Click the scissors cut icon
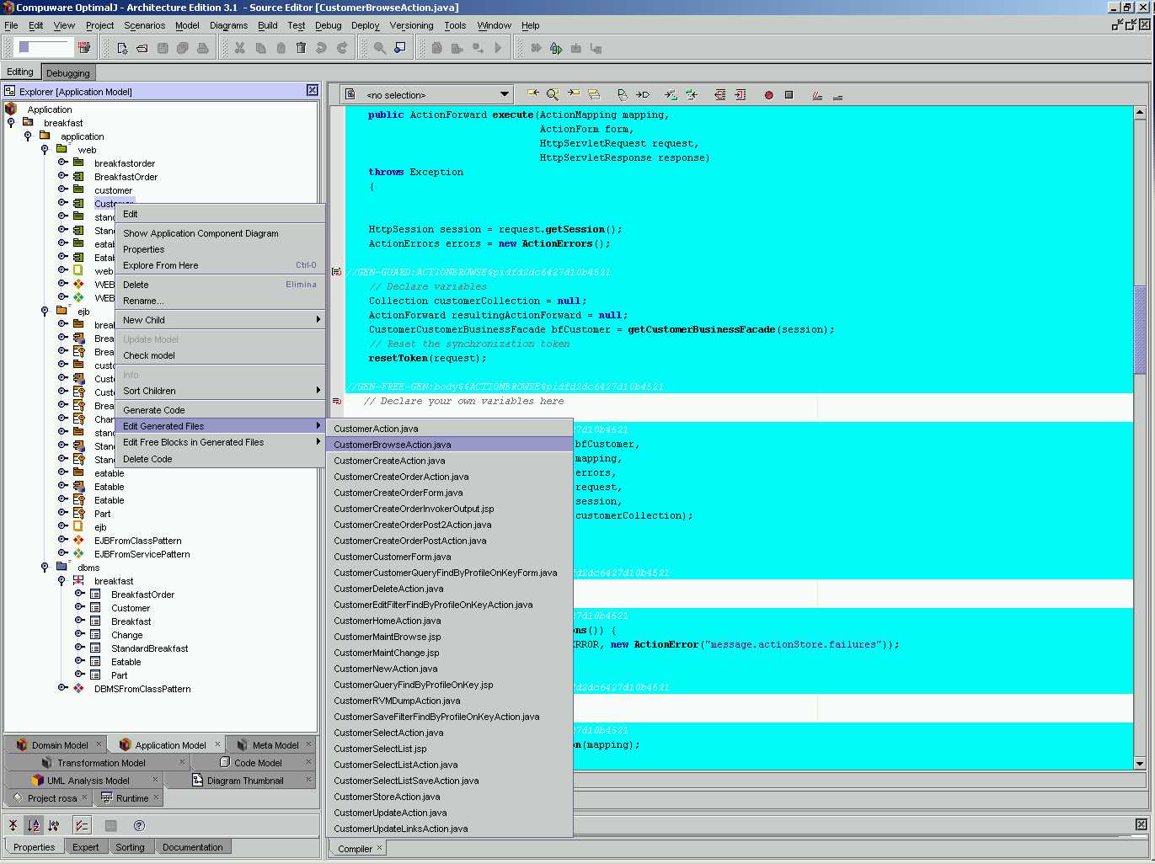This screenshot has width=1155, height=864. pos(240,48)
